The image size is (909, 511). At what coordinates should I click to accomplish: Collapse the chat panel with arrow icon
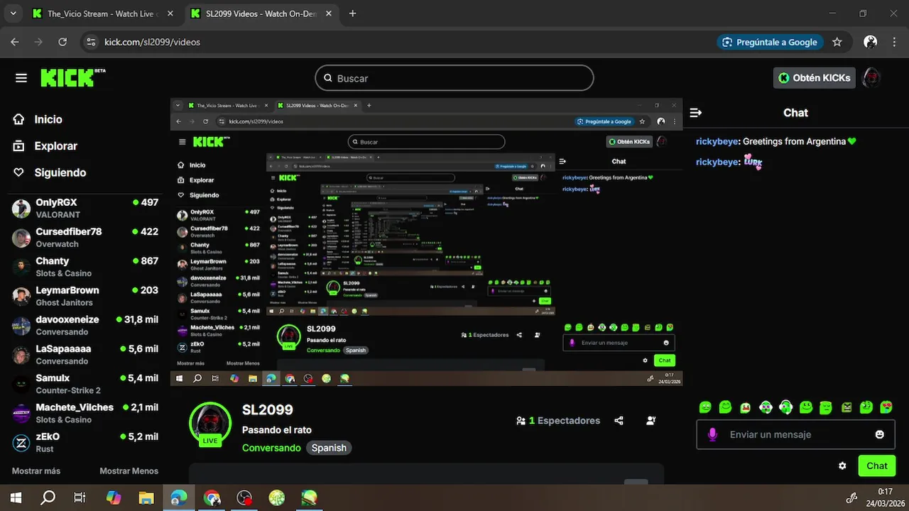pyautogui.click(x=696, y=113)
